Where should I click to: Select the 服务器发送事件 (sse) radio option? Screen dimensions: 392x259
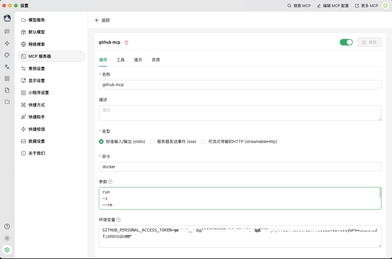(173, 142)
